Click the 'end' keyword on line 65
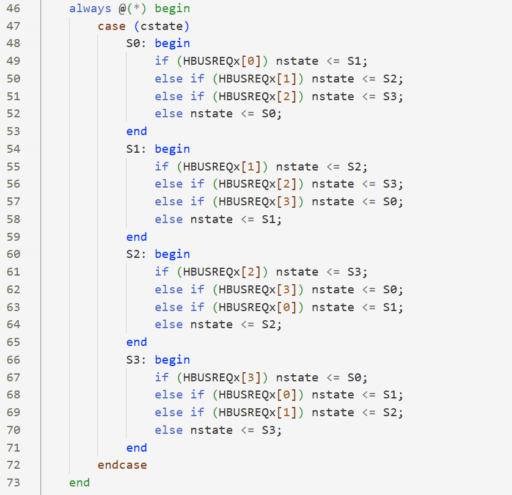 [136, 342]
